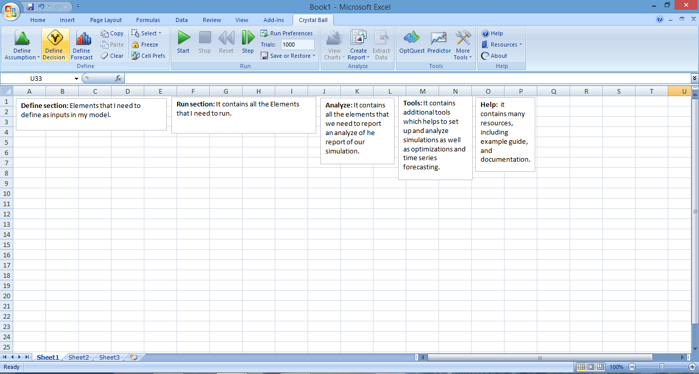Screen dimensions: 699x374
Task: Customize Quick Access Toolbar dropdown
Action: 78,7
